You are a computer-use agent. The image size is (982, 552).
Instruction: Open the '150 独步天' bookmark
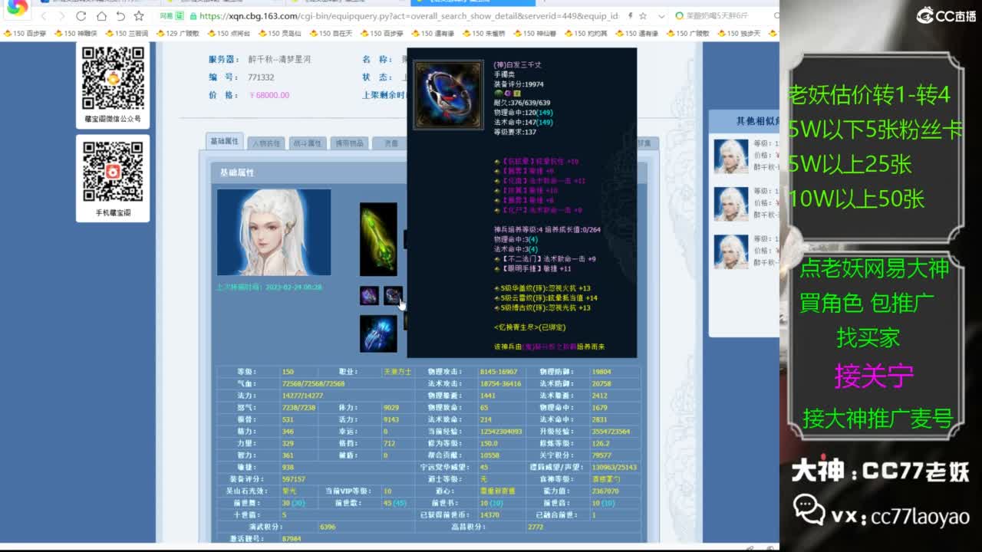pos(739,33)
